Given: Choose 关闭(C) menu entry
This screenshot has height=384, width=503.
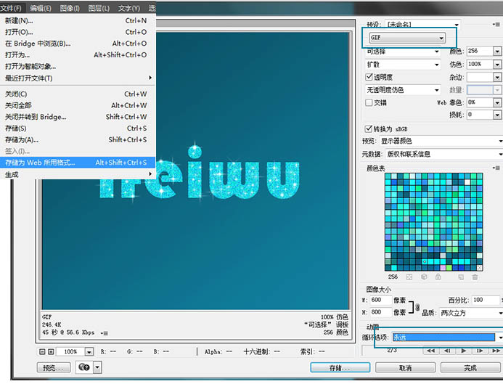Looking at the screenshot, I should point(78,94).
